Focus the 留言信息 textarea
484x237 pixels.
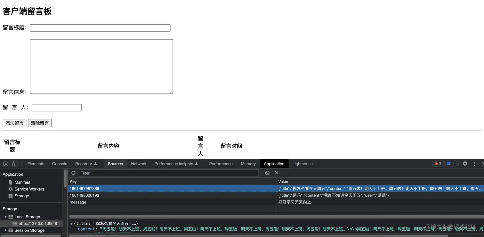coord(101,67)
